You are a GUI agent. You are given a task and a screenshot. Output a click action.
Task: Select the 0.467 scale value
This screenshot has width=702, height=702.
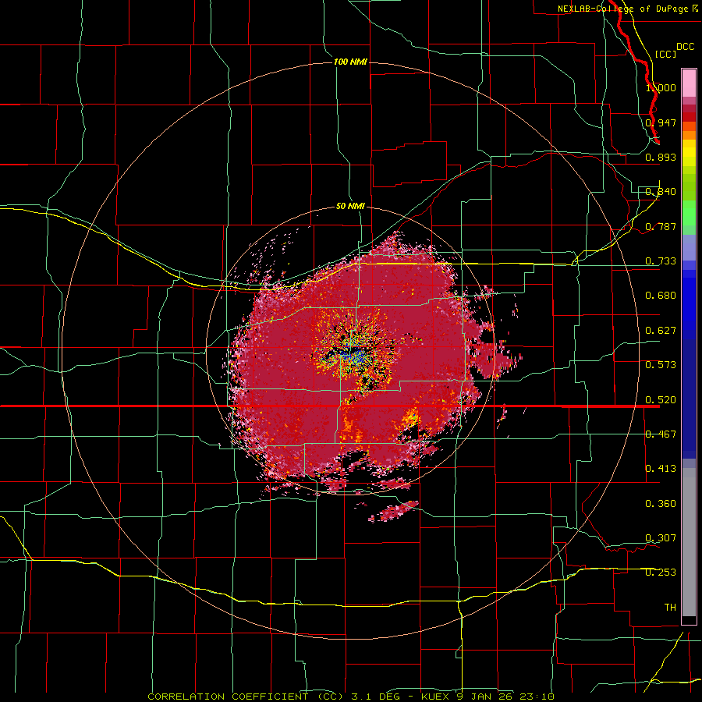click(661, 434)
